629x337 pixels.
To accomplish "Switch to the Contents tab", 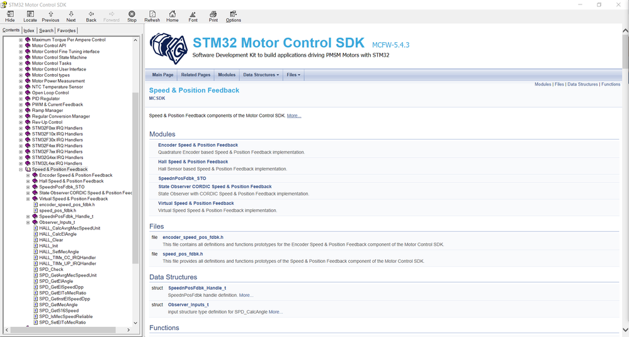I will coord(11,30).
